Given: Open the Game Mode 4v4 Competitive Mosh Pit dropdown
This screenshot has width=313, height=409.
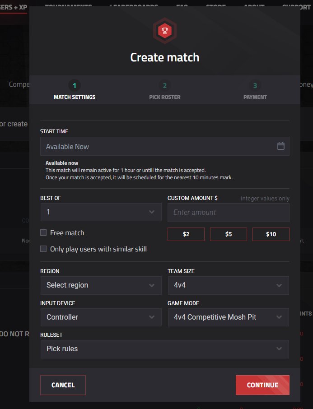Looking at the screenshot, I should (x=229, y=317).
